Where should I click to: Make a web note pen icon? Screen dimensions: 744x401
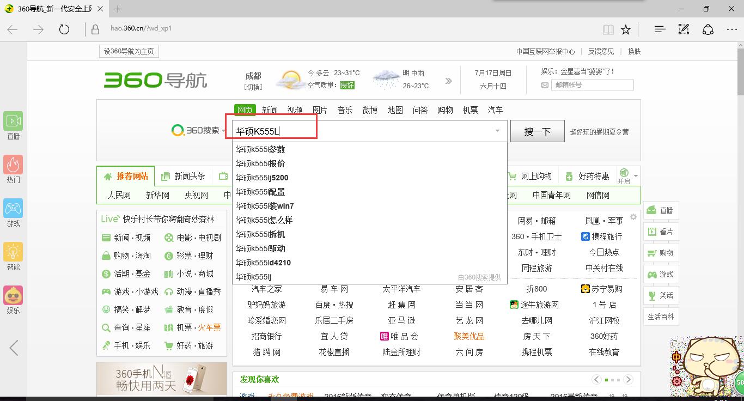684,29
